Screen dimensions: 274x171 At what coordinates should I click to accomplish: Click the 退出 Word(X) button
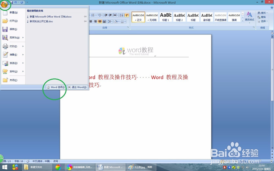point(78,87)
